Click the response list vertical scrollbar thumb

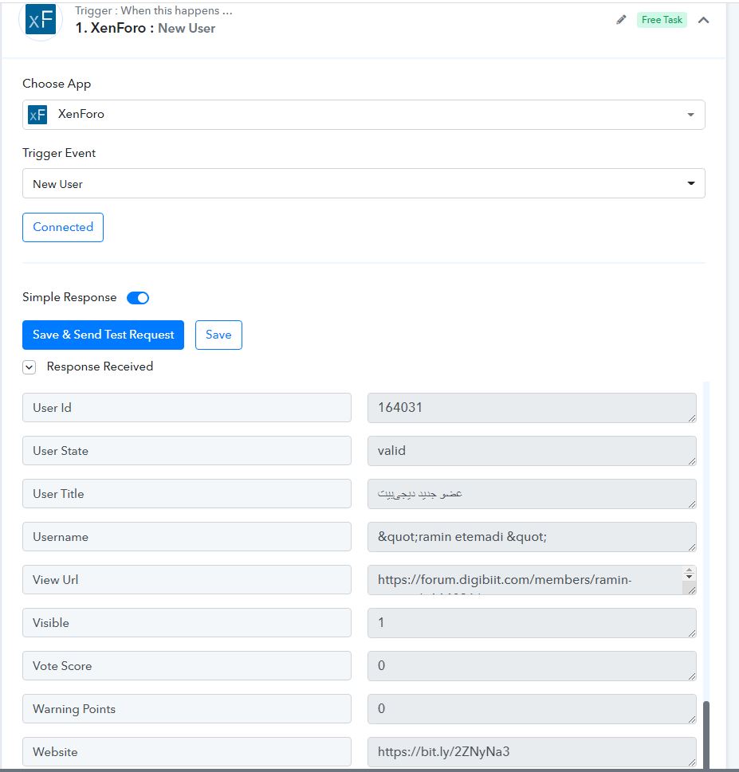706,735
